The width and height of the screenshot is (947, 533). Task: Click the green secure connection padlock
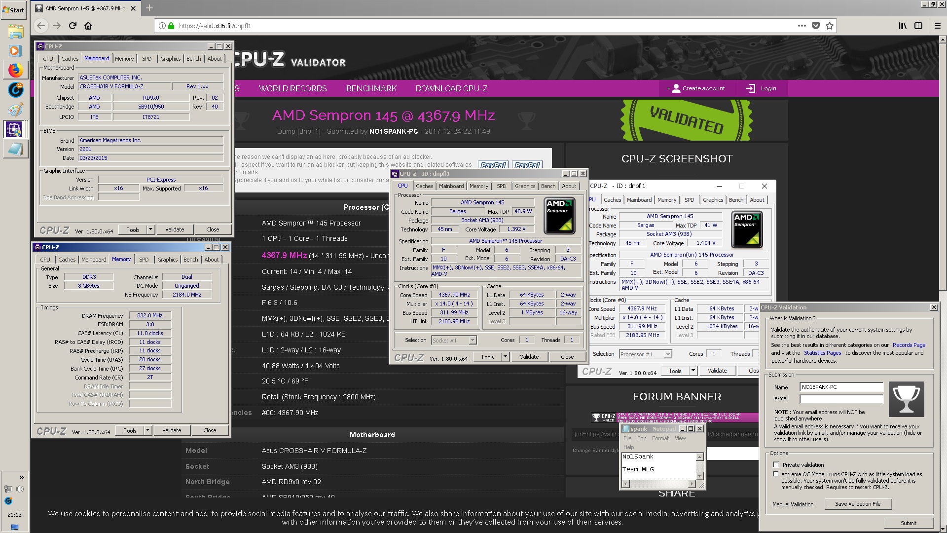coord(171,26)
